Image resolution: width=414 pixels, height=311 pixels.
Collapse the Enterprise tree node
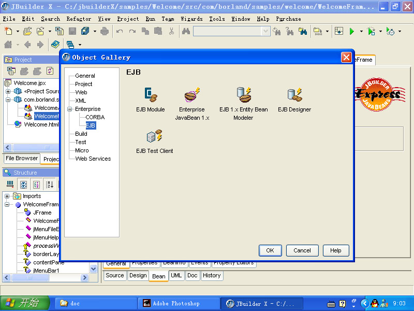[x=70, y=109]
